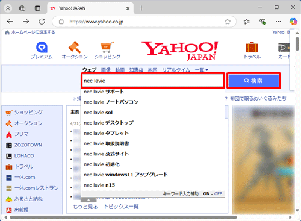Reload the page with refresh icon
Image resolution: width=301 pixels, height=221 pixels.
coord(42,22)
